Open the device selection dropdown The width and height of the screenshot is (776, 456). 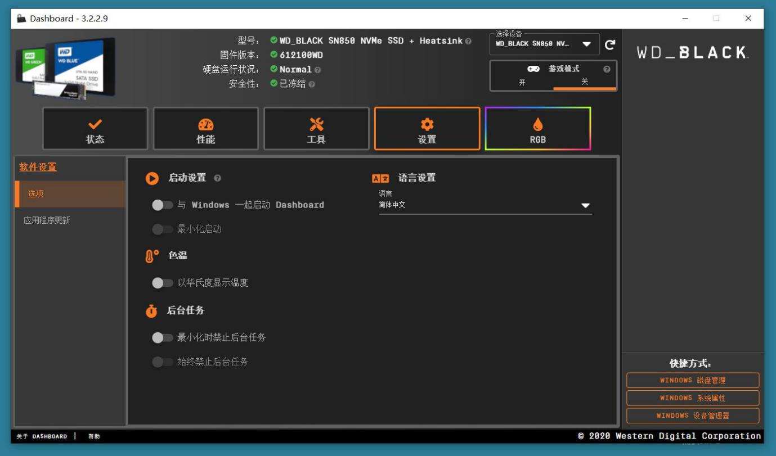coord(586,44)
